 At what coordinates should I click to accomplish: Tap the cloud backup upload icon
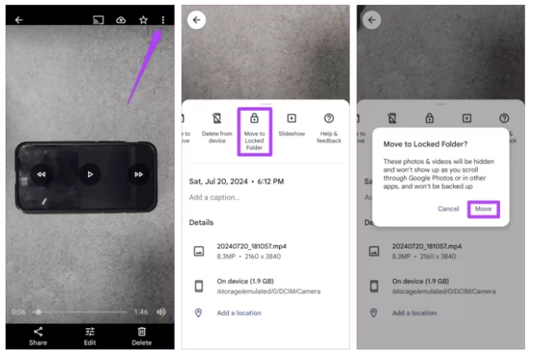pyautogui.click(x=121, y=20)
